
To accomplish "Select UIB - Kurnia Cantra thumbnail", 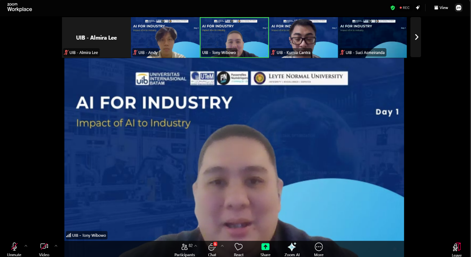I will pyautogui.click(x=303, y=37).
